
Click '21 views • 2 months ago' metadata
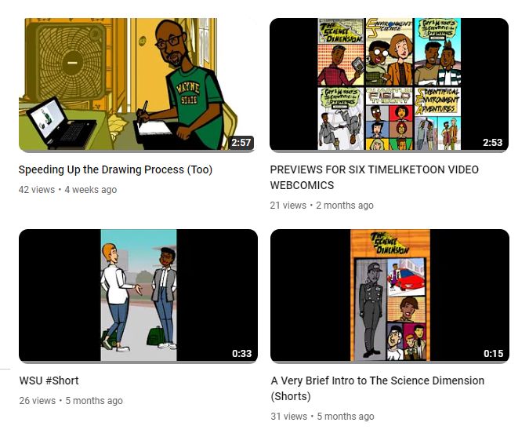point(321,206)
